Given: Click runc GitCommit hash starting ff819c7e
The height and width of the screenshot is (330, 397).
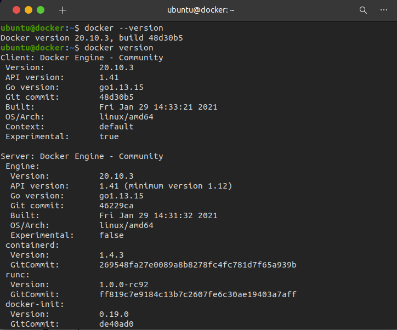Looking at the screenshot, I should pyautogui.click(x=198, y=294).
